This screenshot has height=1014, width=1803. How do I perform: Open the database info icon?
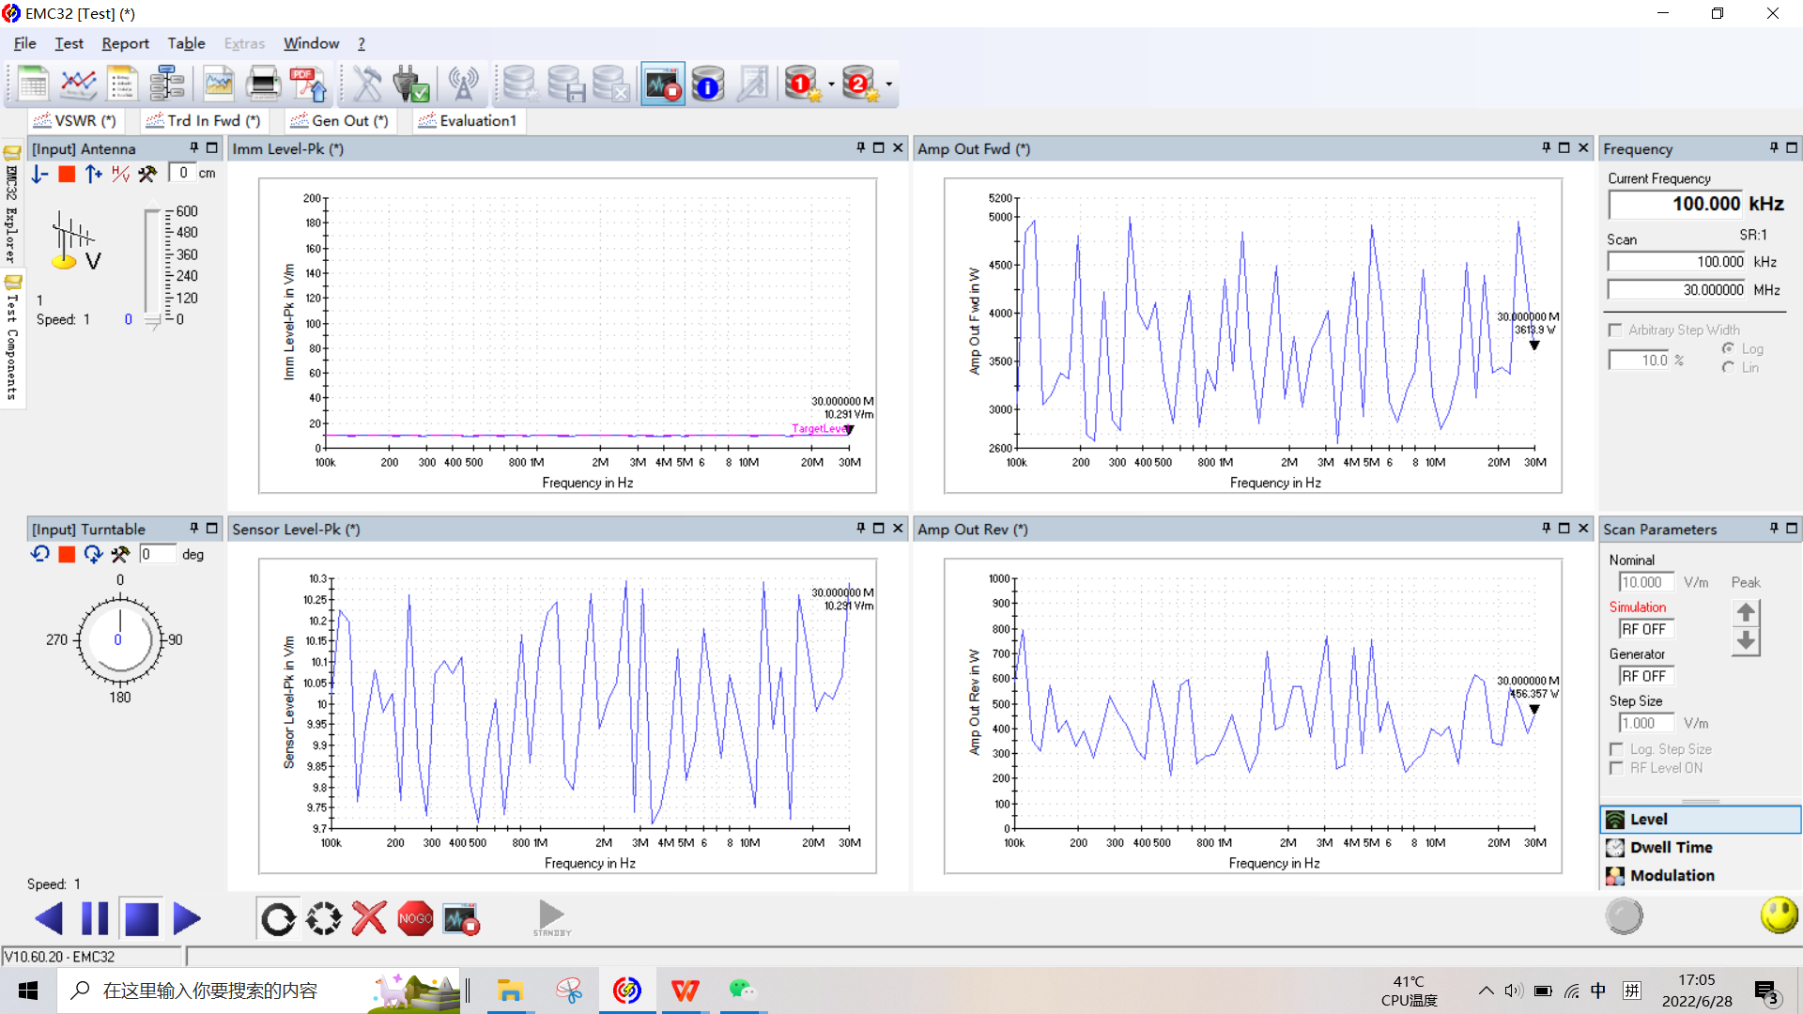coord(708,84)
